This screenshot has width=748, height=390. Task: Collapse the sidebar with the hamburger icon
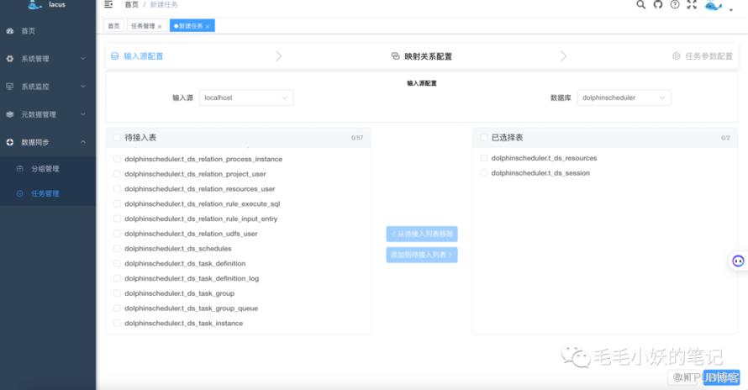pyautogui.click(x=108, y=5)
